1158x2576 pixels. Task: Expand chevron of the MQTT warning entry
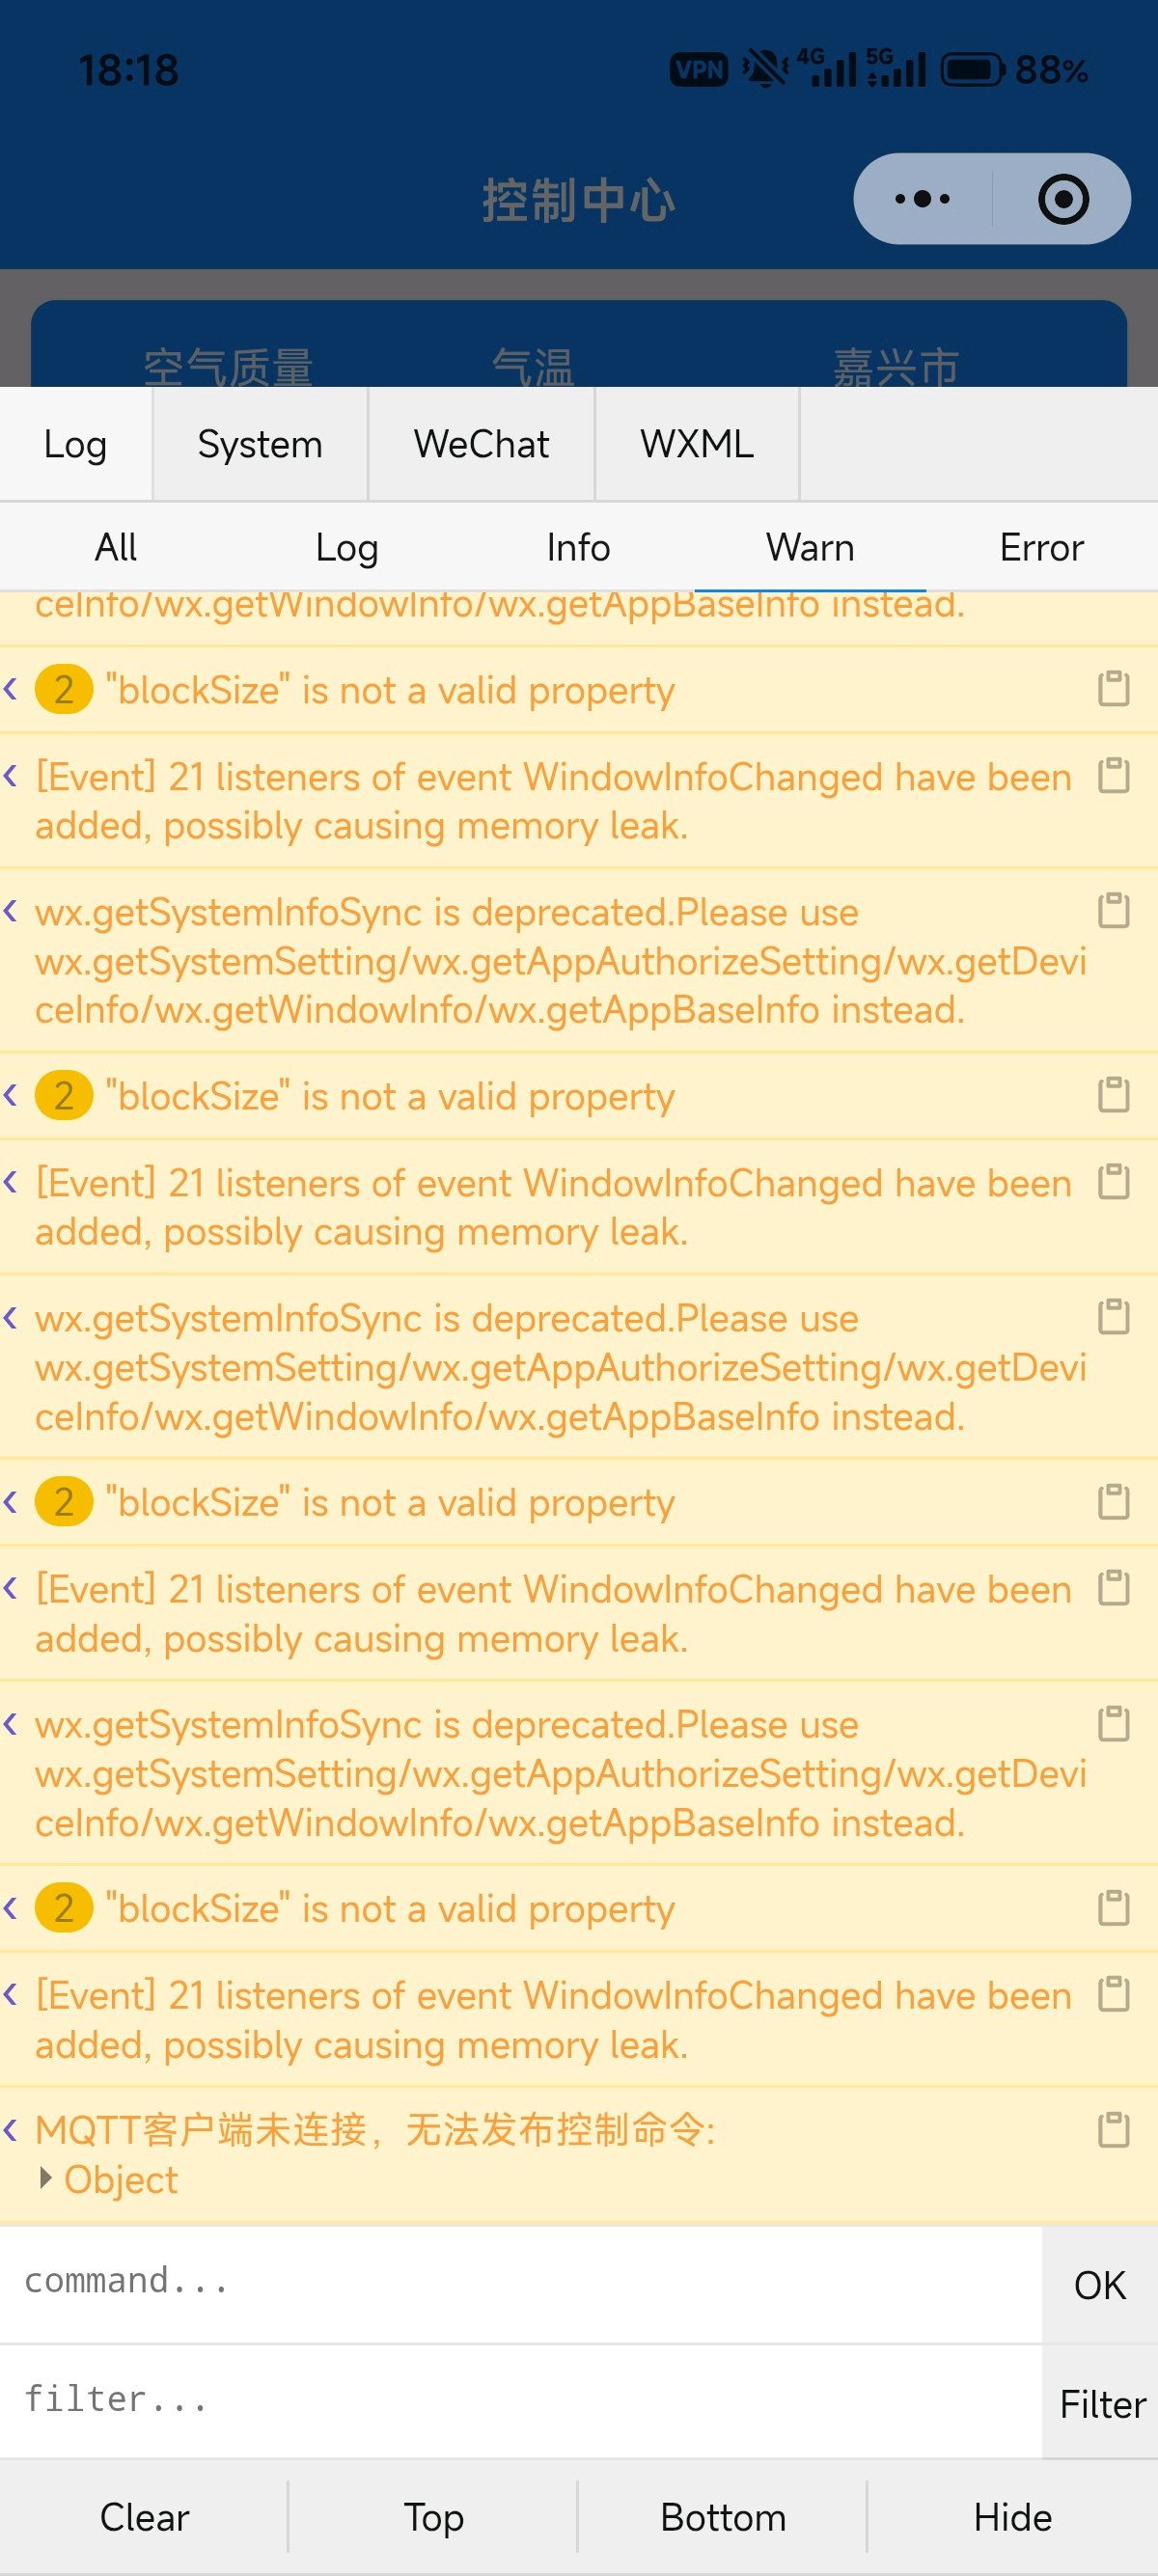(x=11, y=2129)
